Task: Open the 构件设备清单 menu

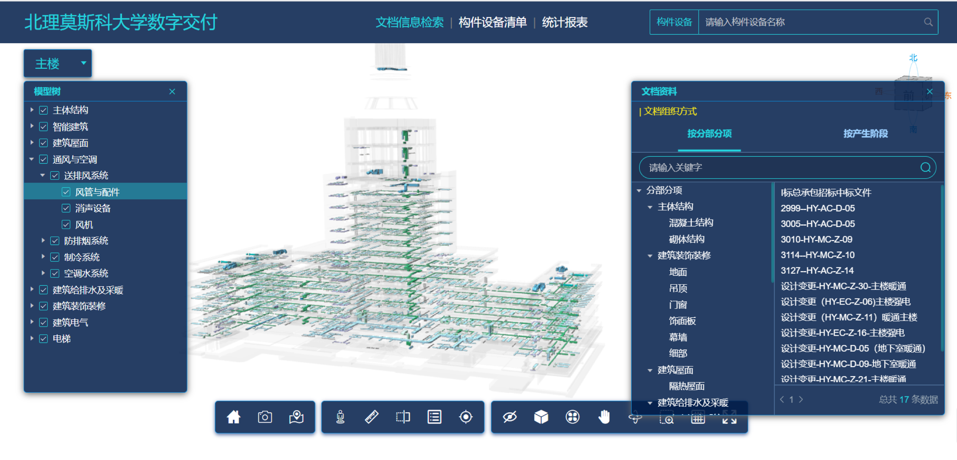Action: coord(493,22)
